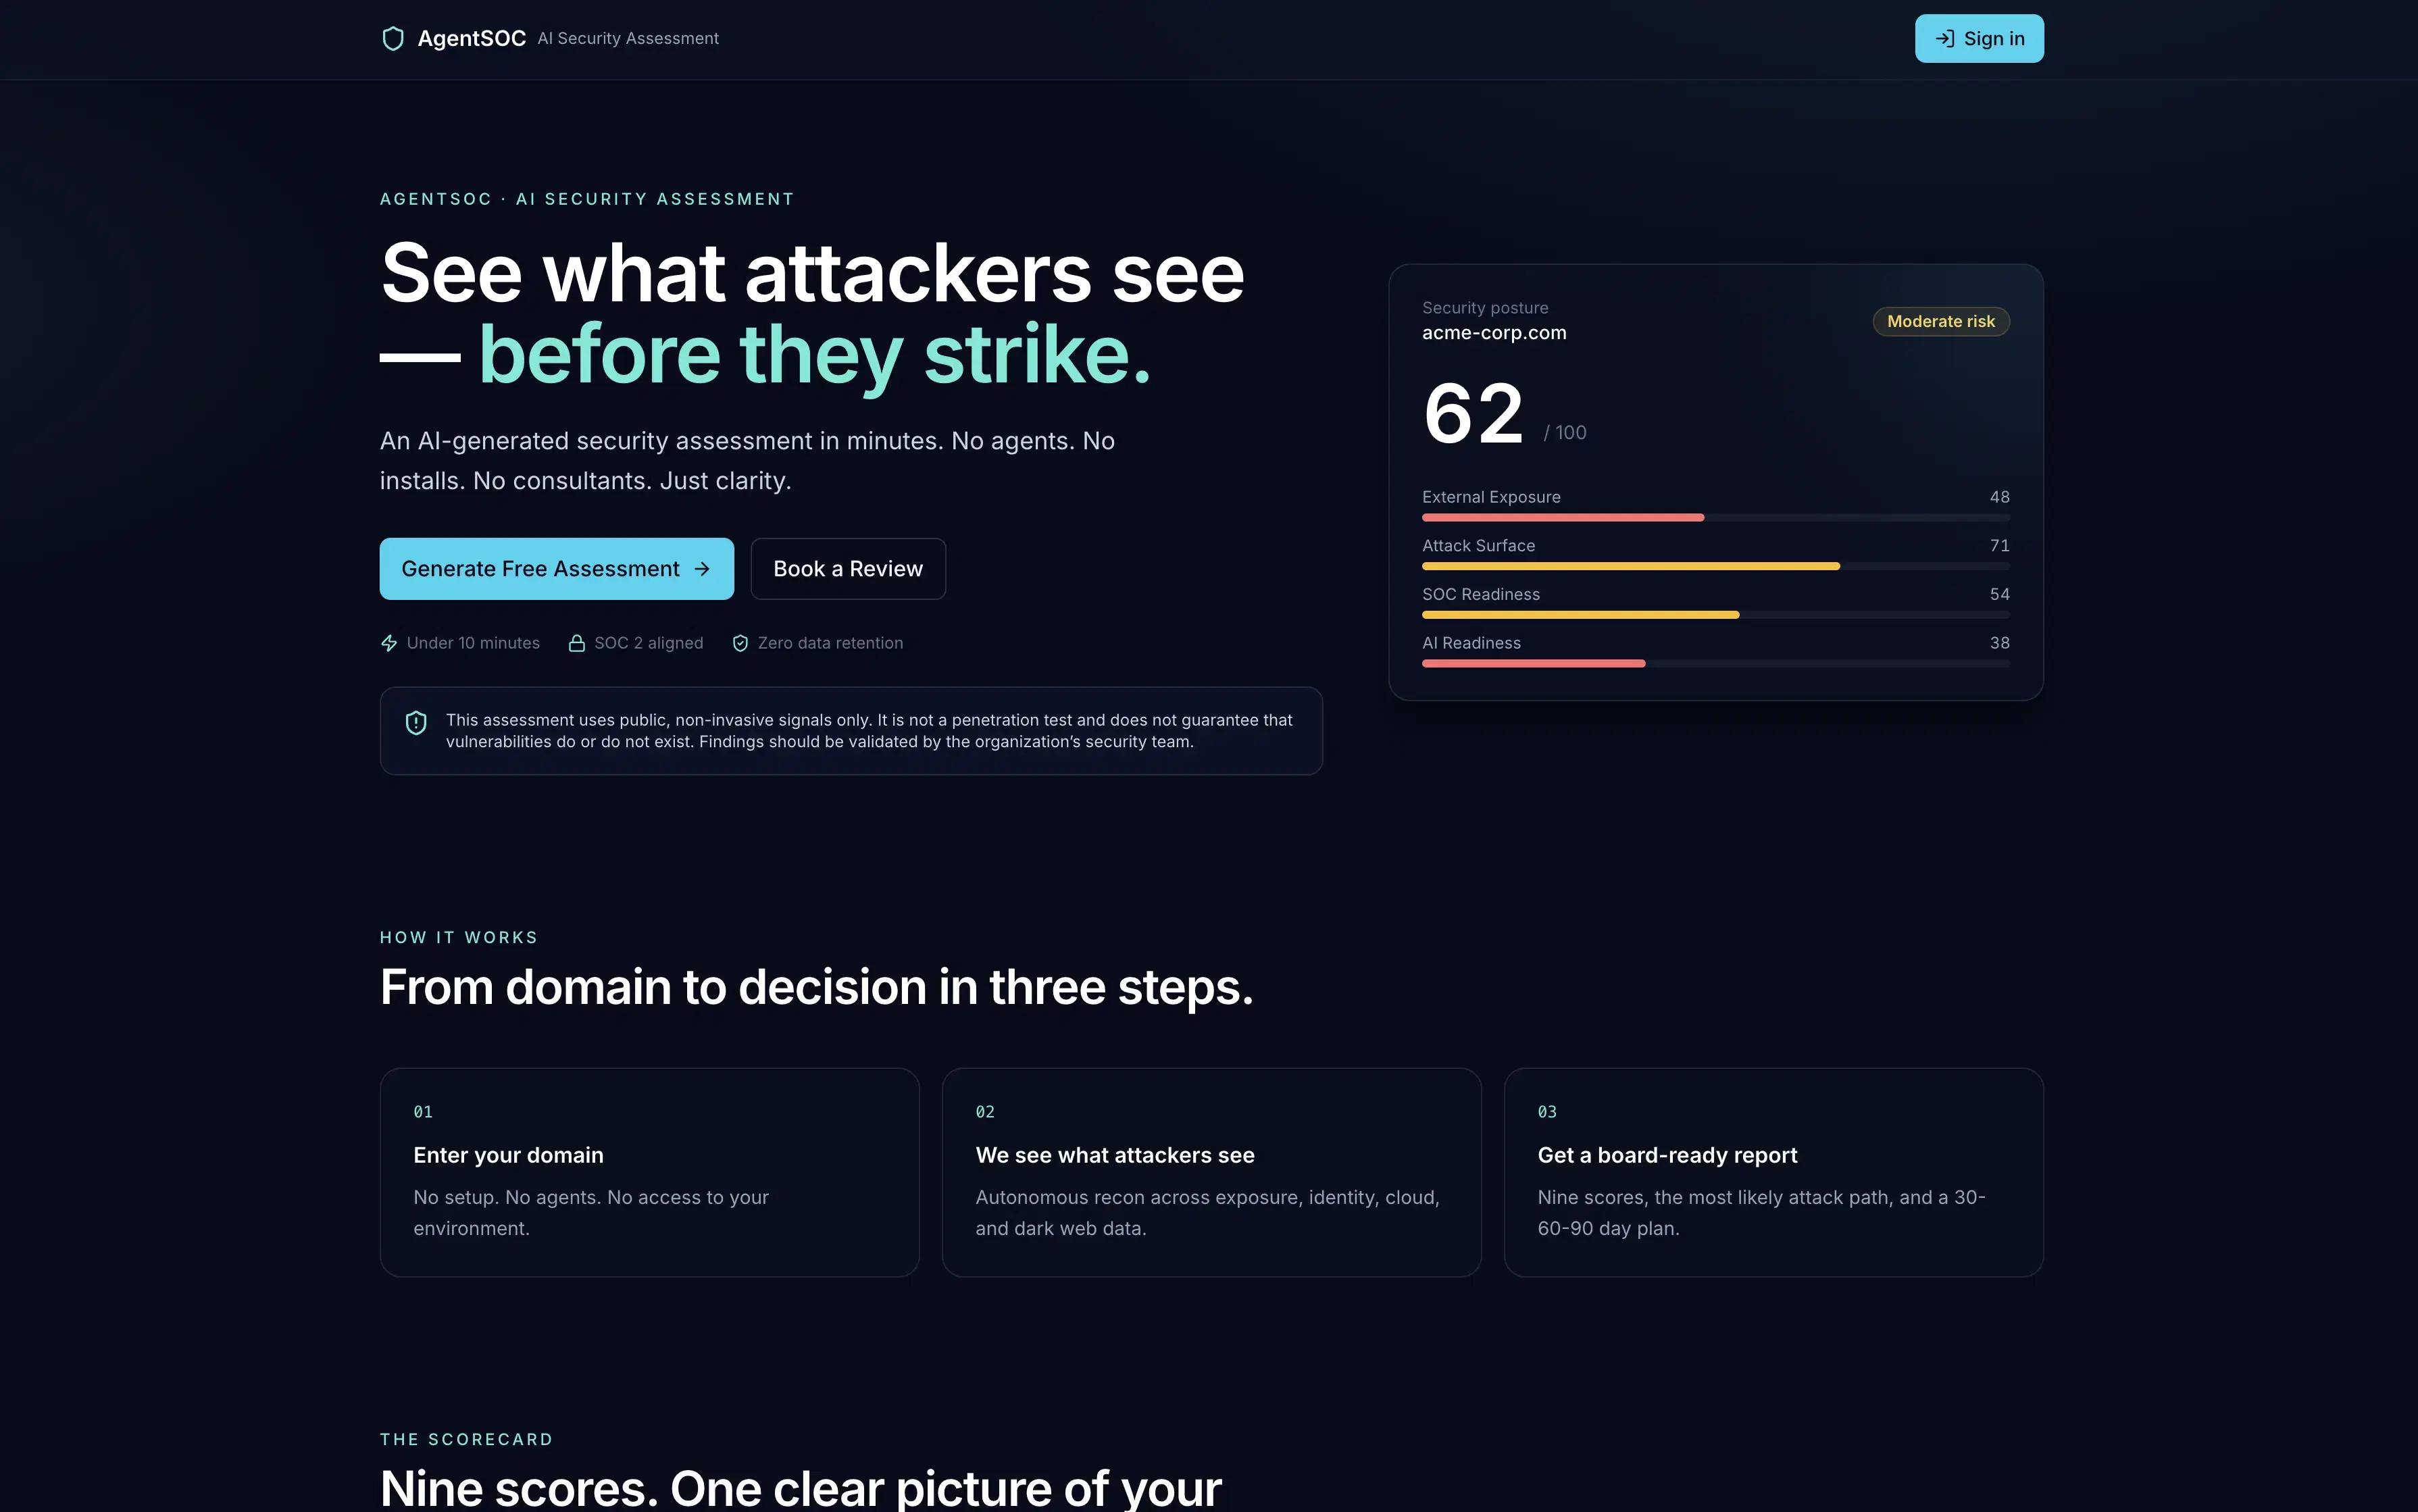Click the AI Readiness value 38

tap(1999, 643)
